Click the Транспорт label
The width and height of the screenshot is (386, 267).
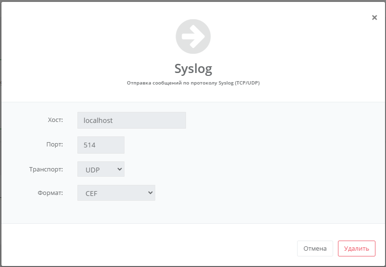pos(46,169)
